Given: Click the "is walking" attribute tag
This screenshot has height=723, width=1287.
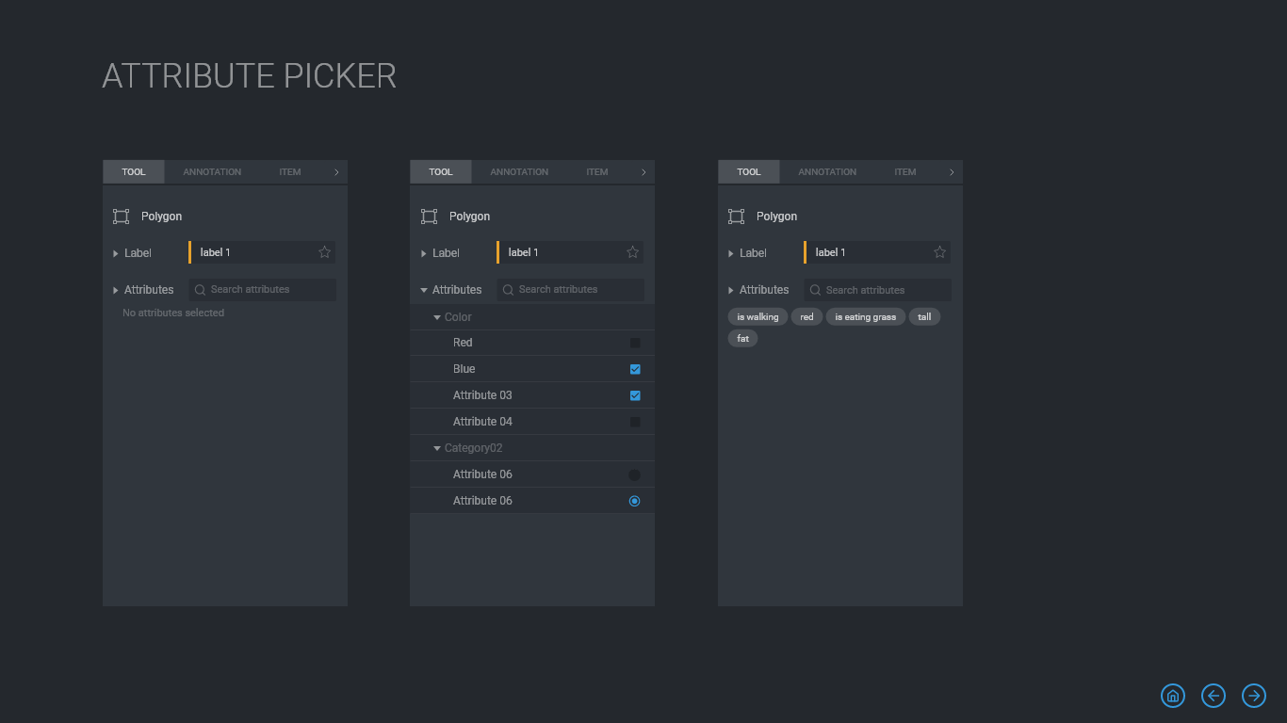Looking at the screenshot, I should tap(758, 317).
